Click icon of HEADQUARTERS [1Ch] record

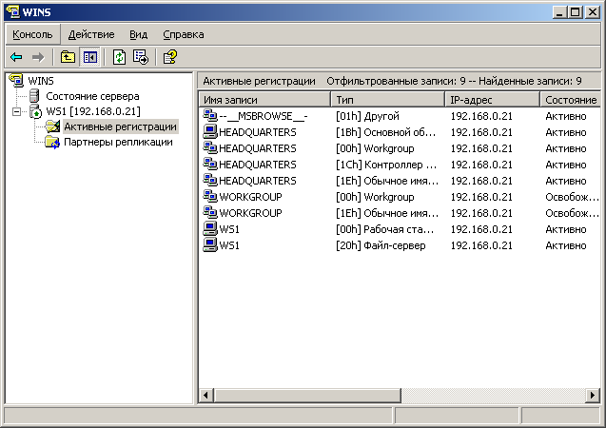(210, 165)
